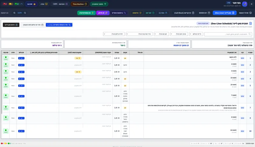Click the black print one-liner button
255x147 pixels.
tap(11, 25)
